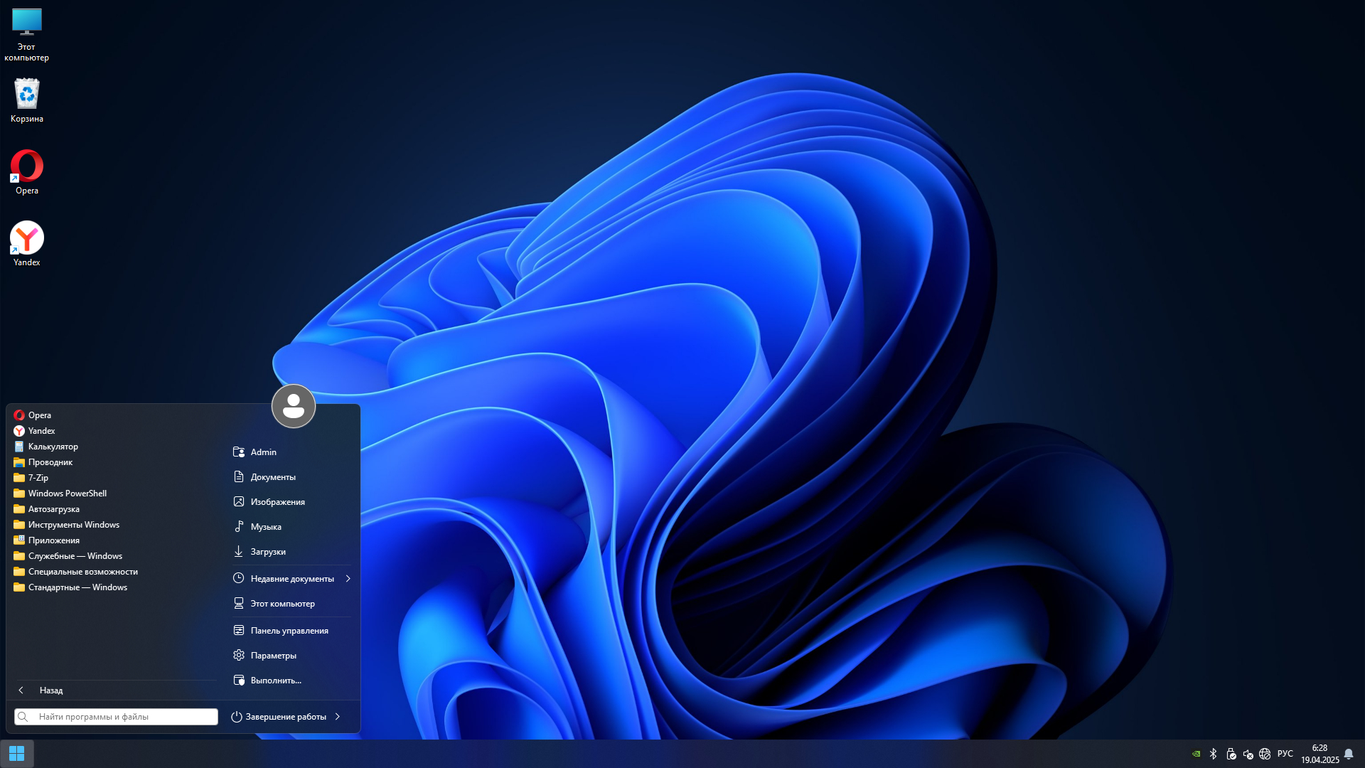Click the user avatar picture

coord(294,406)
